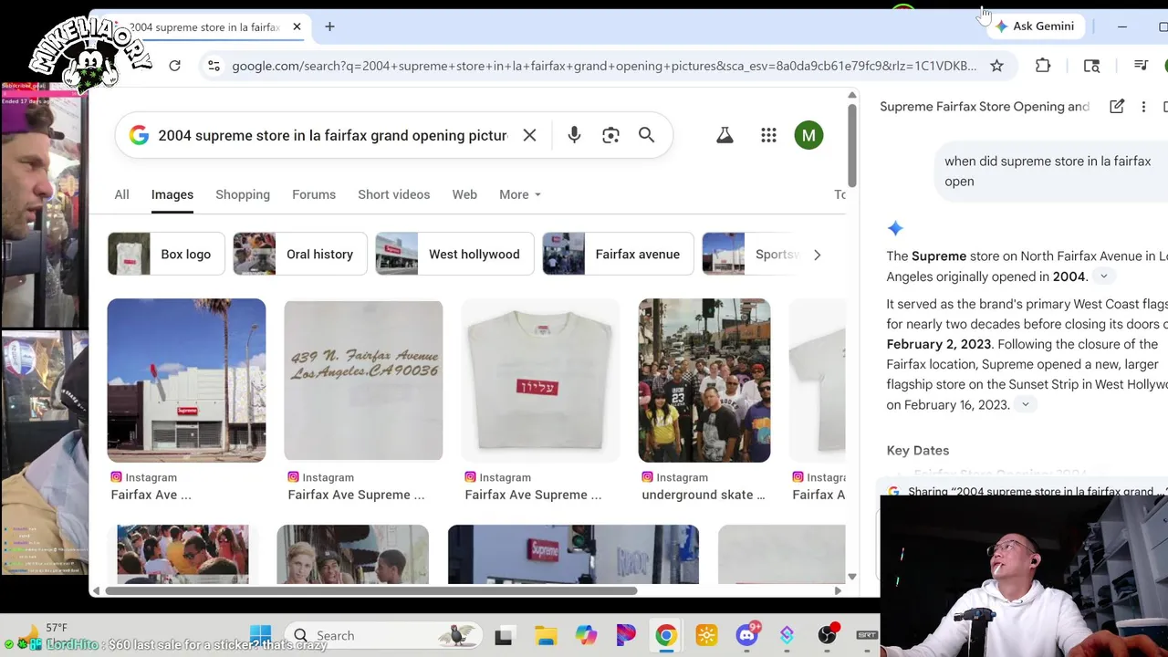Select the Fairfax avenue filter chip

(x=618, y=254)
